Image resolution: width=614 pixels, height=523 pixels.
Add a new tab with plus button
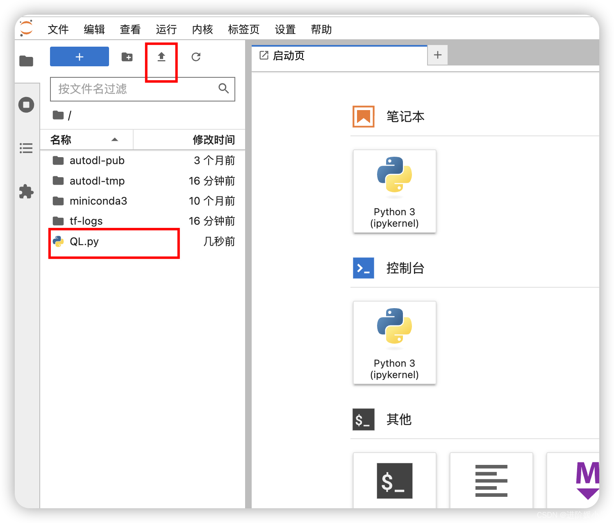click(x=438, y=55)
